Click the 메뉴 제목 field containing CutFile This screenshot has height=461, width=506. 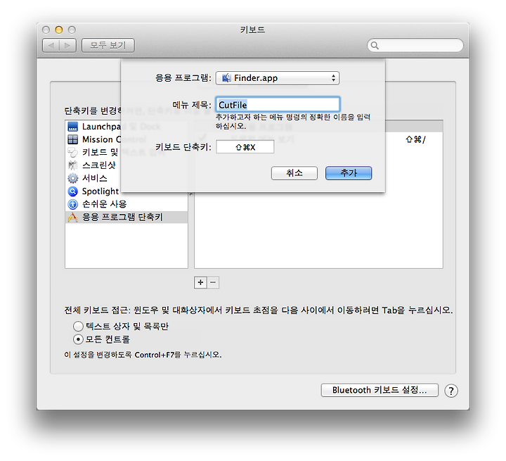pos(278,105)
